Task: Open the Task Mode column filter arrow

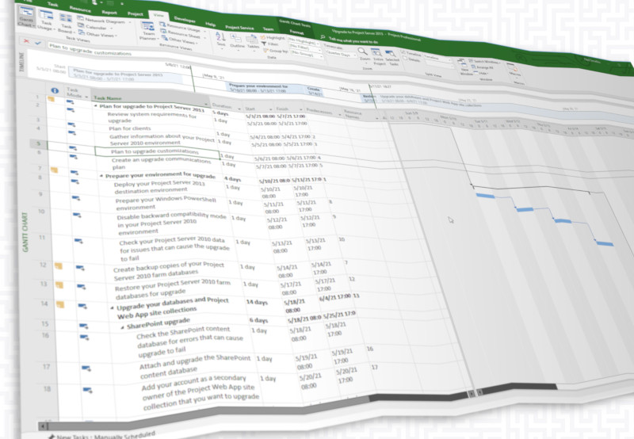Action: click(x=86, y=97)
